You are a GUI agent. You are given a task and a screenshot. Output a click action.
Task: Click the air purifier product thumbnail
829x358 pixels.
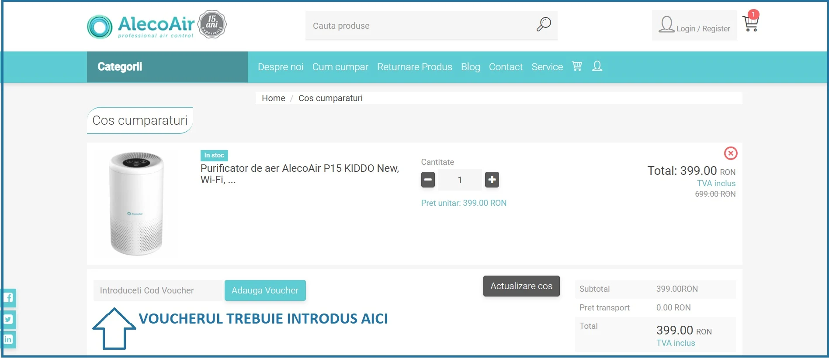pyautogui.click(x=137, y=204)
